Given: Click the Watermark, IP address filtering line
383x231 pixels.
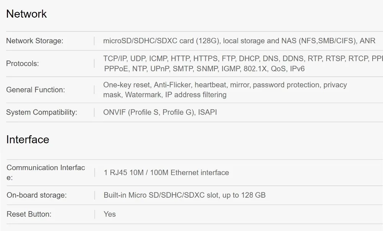Looking at the screenshot, I should (165, 95).
